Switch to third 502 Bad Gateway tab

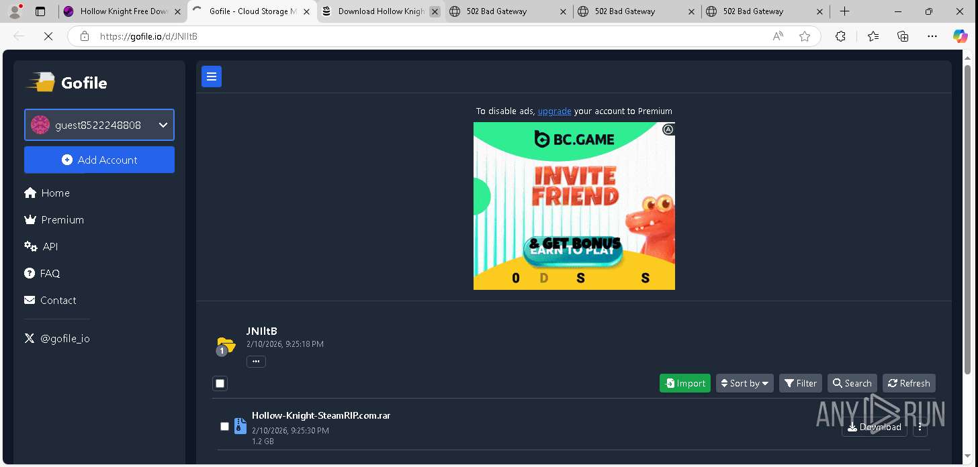[x=765, y=11]
